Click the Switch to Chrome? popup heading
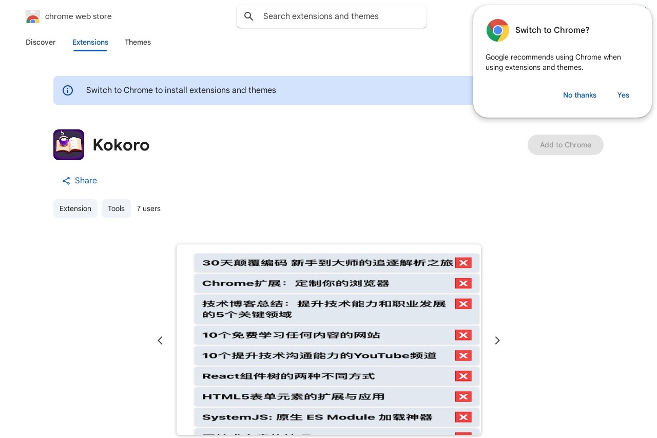Screen dimensions: 657x438 click(x=552, y=30)
